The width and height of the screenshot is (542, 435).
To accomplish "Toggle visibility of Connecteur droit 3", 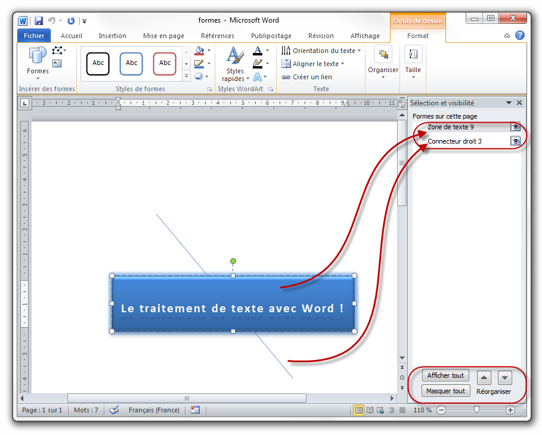I will [515, 141].
